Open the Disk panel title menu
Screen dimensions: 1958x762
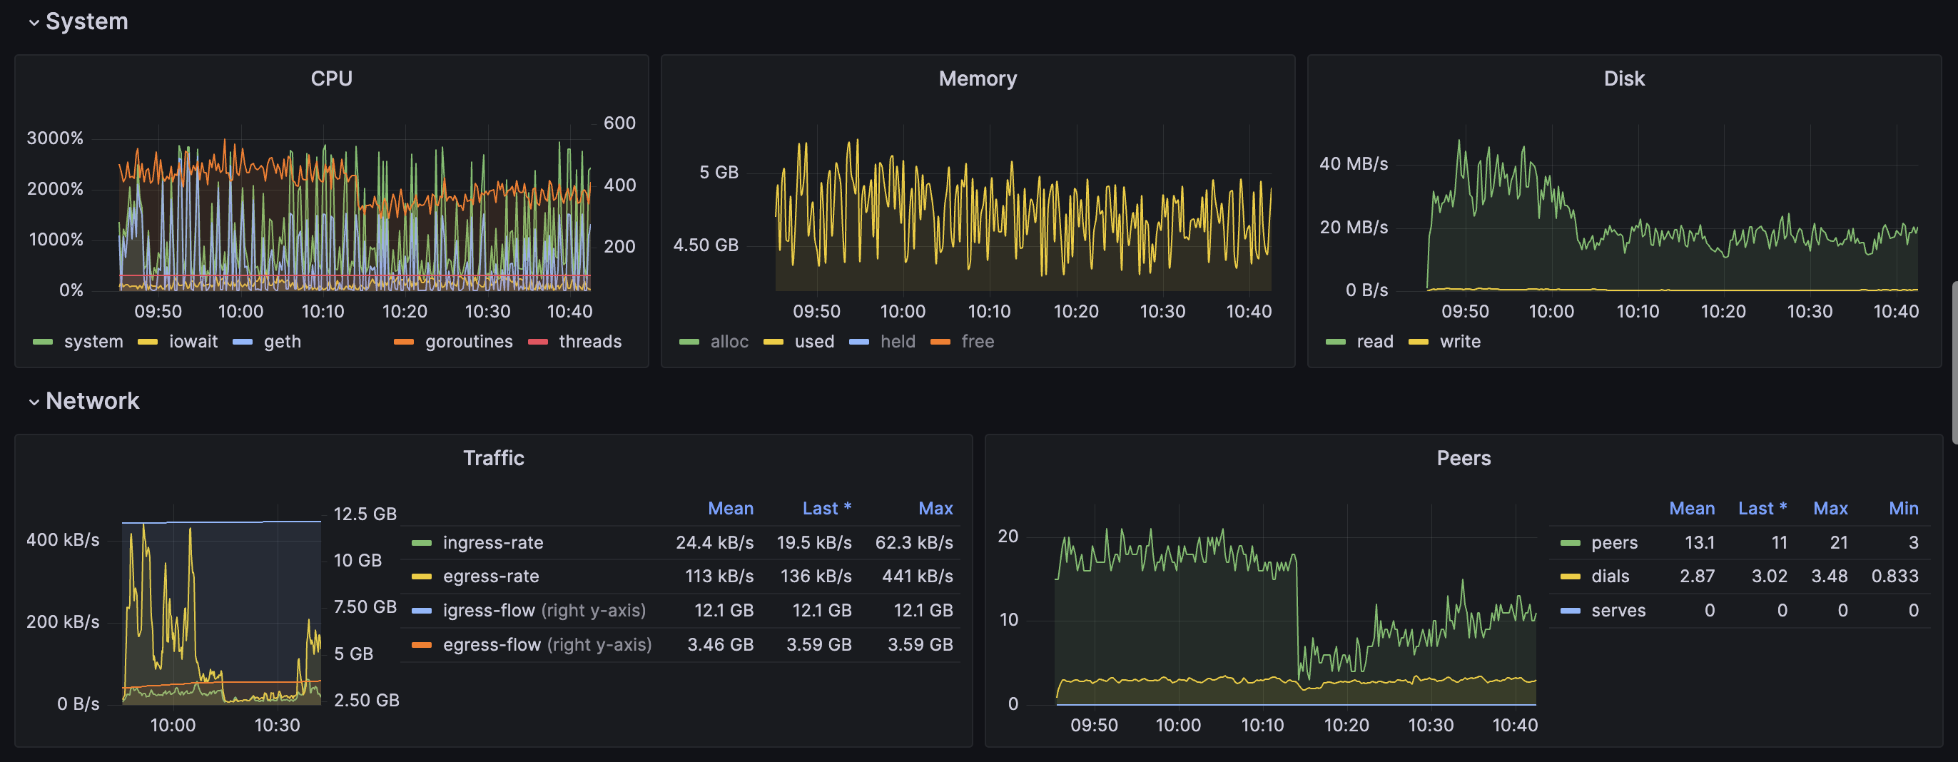1623,78
